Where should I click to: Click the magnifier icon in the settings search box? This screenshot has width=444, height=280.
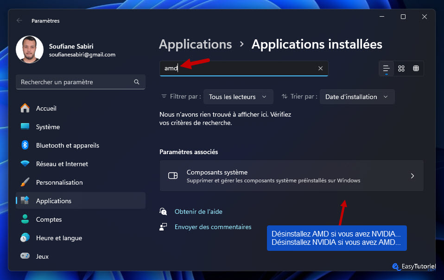[x=136, y=82]
